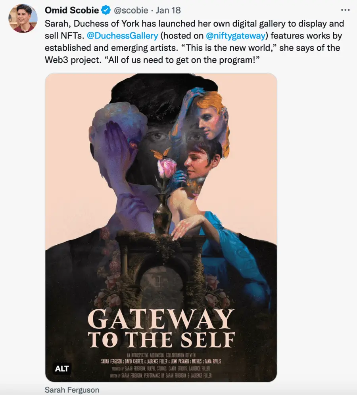Open the @DuchessGallery mention
The image size is (357, 395).
coord(123,36)
